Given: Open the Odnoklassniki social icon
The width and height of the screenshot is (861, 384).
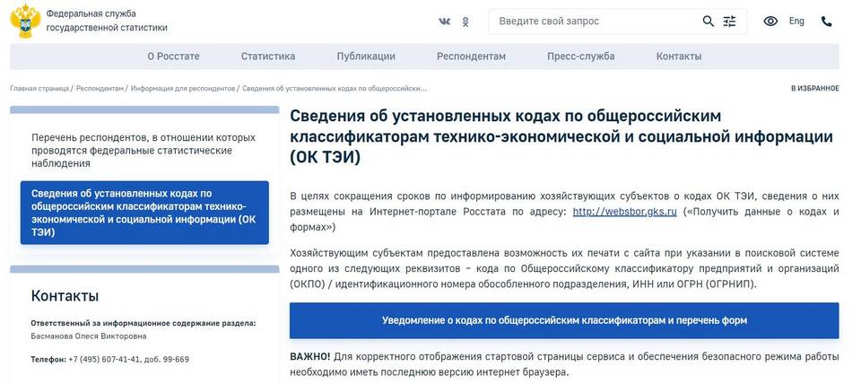Looking at the screenshot, I should (465, 22).
